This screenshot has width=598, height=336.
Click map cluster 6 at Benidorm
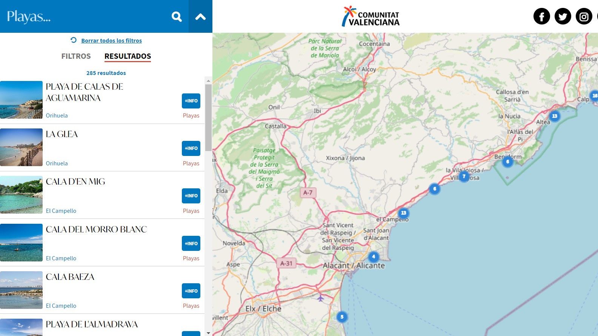point(508,162)
